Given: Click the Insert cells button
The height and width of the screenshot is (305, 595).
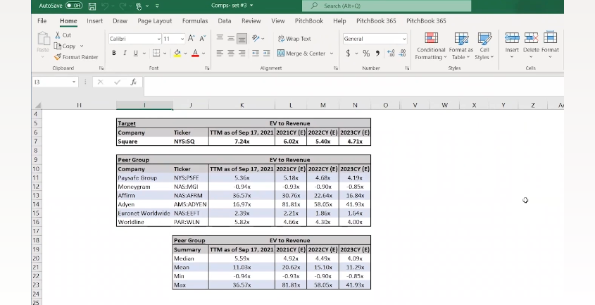Looking at the screenshot, I should pos(512,45).
